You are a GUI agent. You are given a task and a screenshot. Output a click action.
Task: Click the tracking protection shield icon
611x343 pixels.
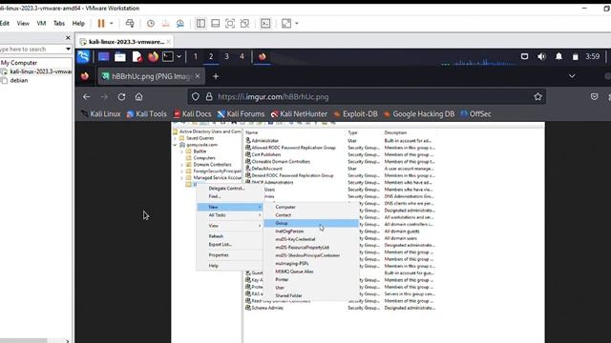click(196, 97)
